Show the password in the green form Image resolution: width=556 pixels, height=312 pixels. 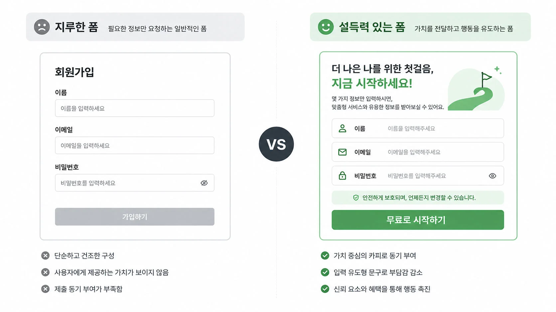492,176
